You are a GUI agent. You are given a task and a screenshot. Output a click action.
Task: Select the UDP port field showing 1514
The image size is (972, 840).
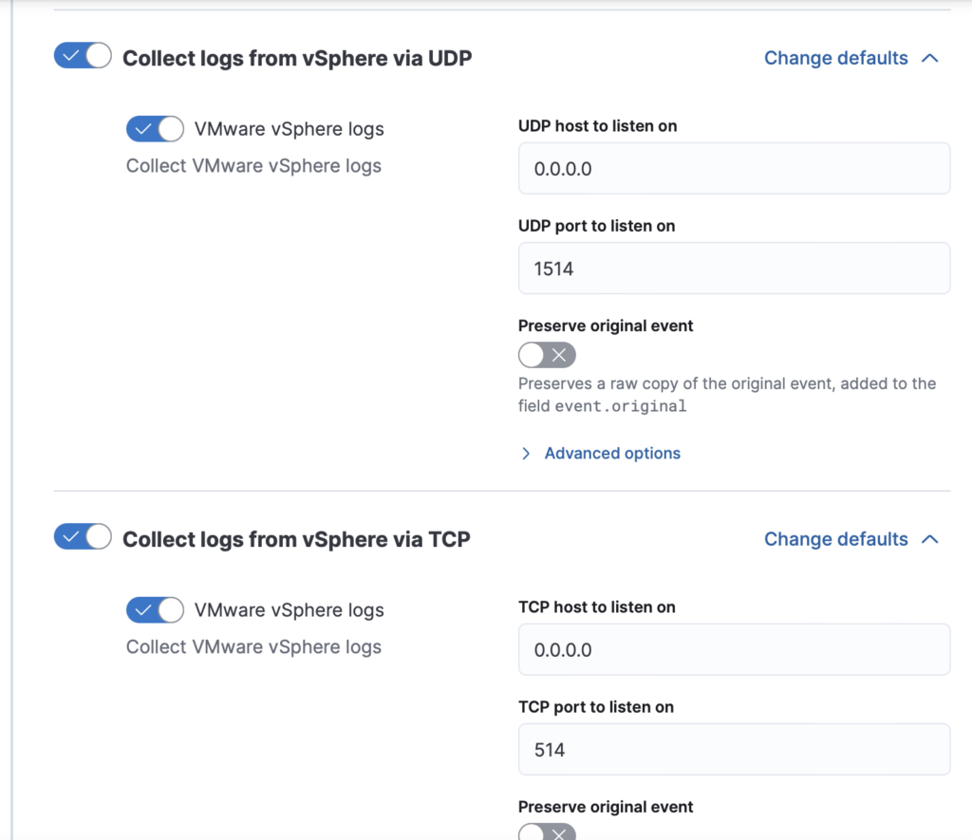click(734, 268)
